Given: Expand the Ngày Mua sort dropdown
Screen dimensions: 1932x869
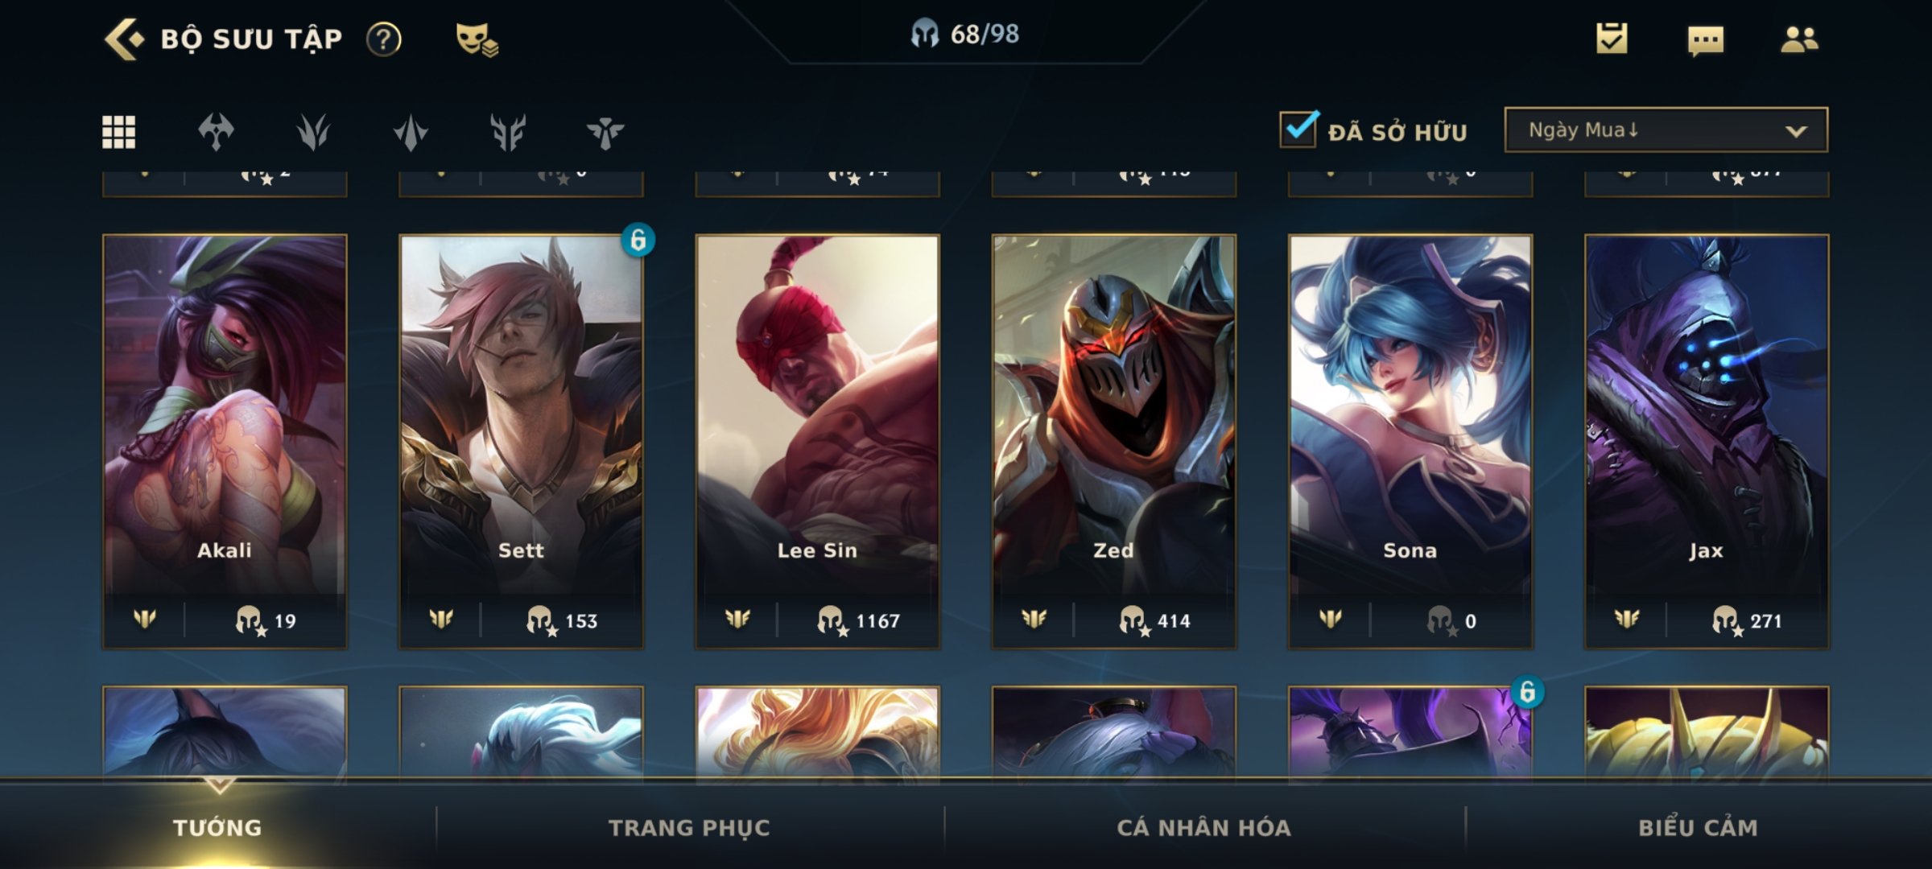Looking at the screenshot, I should [x=1666, y=130].
